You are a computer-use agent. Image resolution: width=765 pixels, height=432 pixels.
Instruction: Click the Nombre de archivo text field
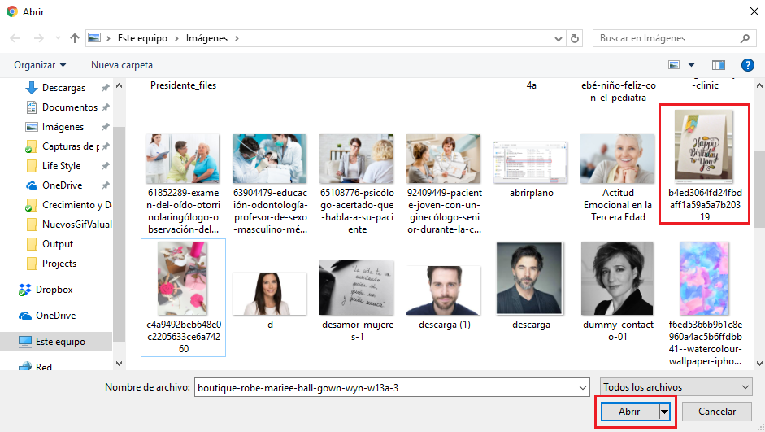coord(390,388)
